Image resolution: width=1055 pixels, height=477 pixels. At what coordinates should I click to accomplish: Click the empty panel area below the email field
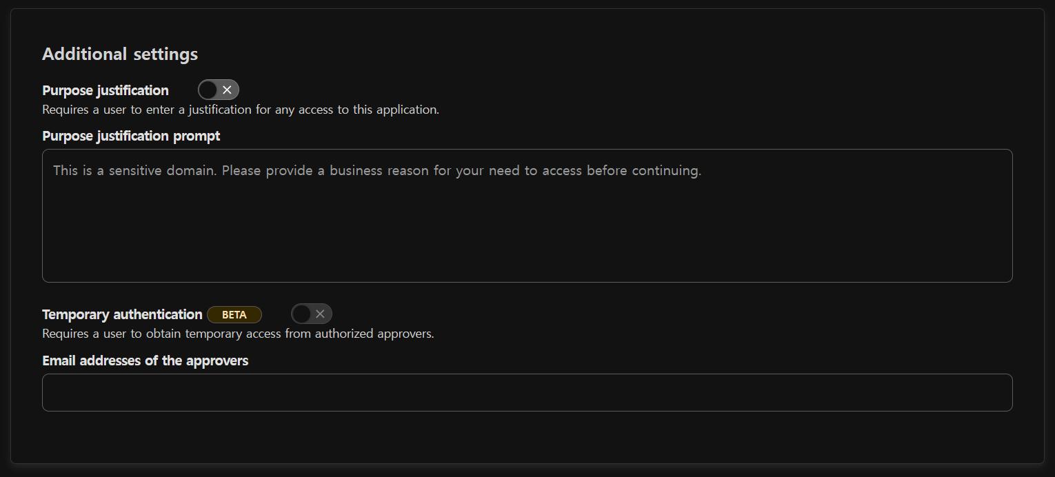click(x=527, y=438)
